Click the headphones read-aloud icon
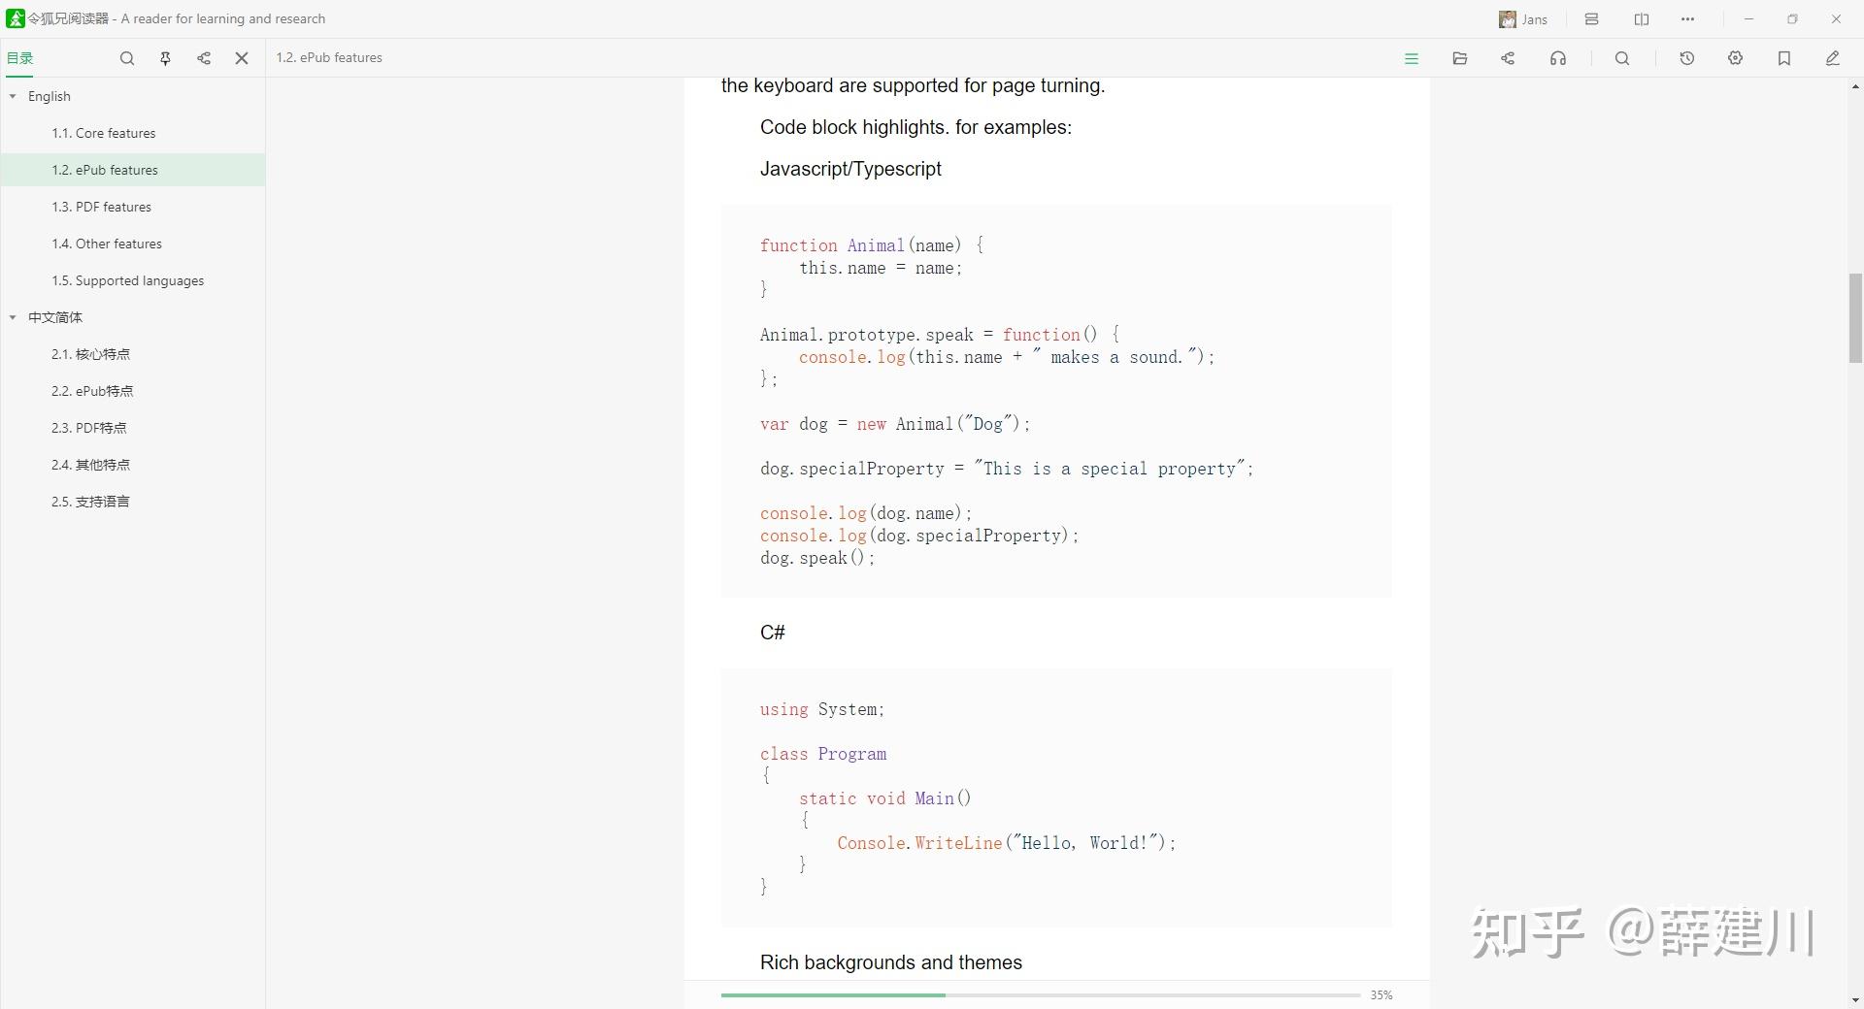1864x1009 pixels. [x=1557, y=58]
